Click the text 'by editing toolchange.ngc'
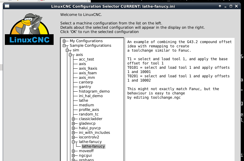This screenshot has height=161, width=244. click(154, 97)
